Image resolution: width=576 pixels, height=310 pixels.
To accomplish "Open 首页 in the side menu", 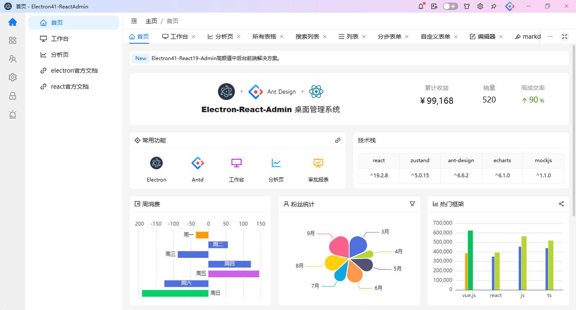I will coord(74,22).
